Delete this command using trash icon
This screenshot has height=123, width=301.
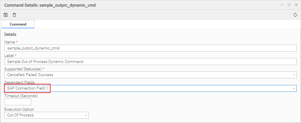pyautogui.click(x=14, y=15)
